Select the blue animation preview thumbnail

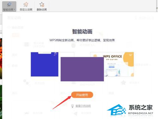[x=45, y=64]
